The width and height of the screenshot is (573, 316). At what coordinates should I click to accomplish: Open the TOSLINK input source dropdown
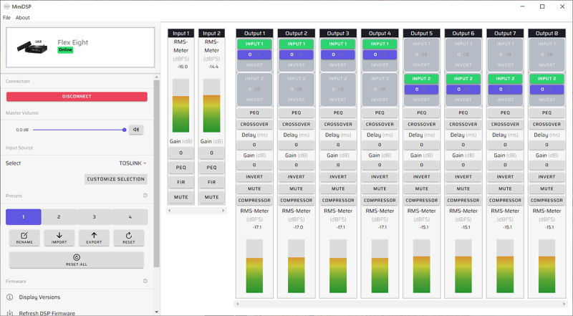coord(133,163)
